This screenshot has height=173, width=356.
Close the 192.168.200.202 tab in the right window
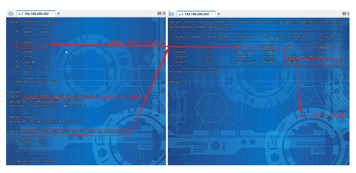[x=213, y=14]
